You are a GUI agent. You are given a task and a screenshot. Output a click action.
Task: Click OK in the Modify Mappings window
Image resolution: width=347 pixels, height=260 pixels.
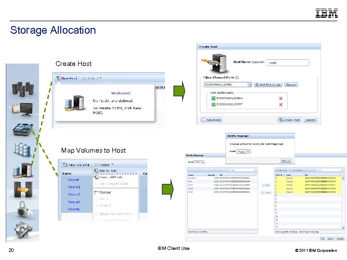322,238
